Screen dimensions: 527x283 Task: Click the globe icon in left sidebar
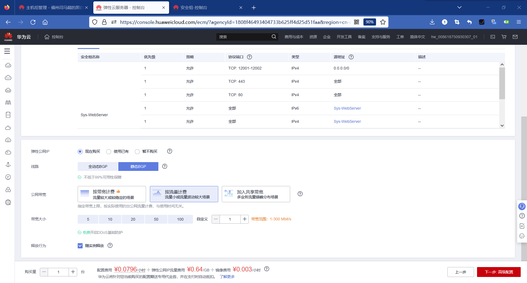(8, 202)
